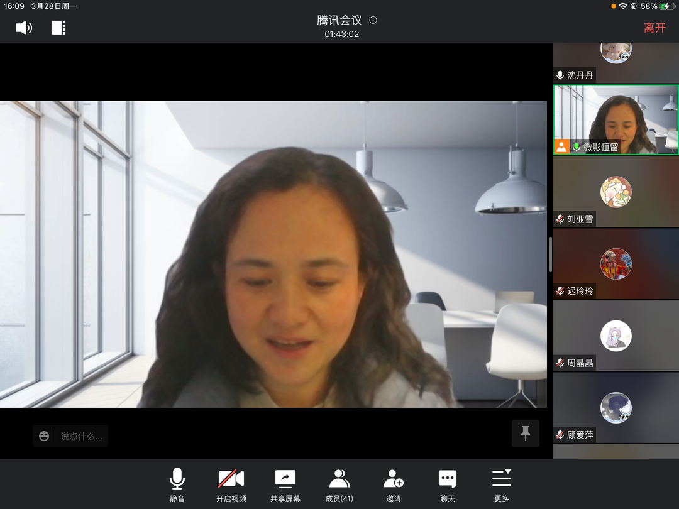Click the muted mic icon for 周晶晶
Screen dimensions: 679x509
(560, 363)
